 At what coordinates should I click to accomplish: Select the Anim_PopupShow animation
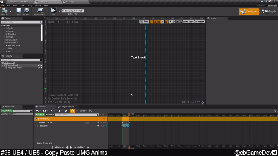click(x=16, y=114)
